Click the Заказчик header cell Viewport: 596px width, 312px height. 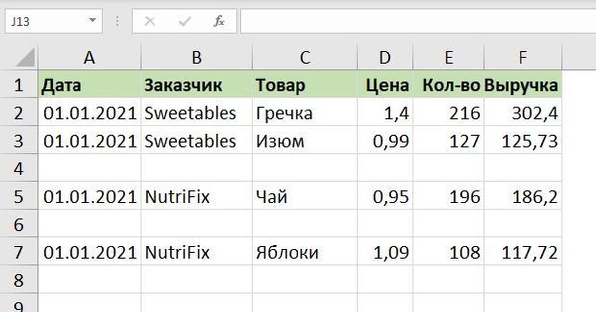point(197,86)
